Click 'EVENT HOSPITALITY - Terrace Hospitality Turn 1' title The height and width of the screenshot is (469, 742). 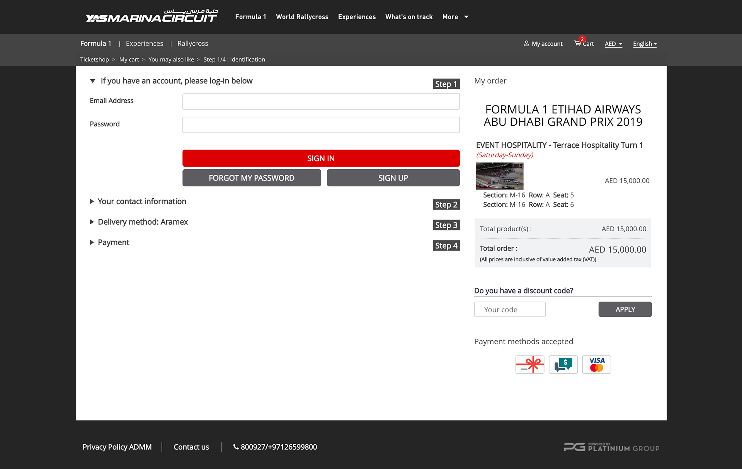coord(559,145)
